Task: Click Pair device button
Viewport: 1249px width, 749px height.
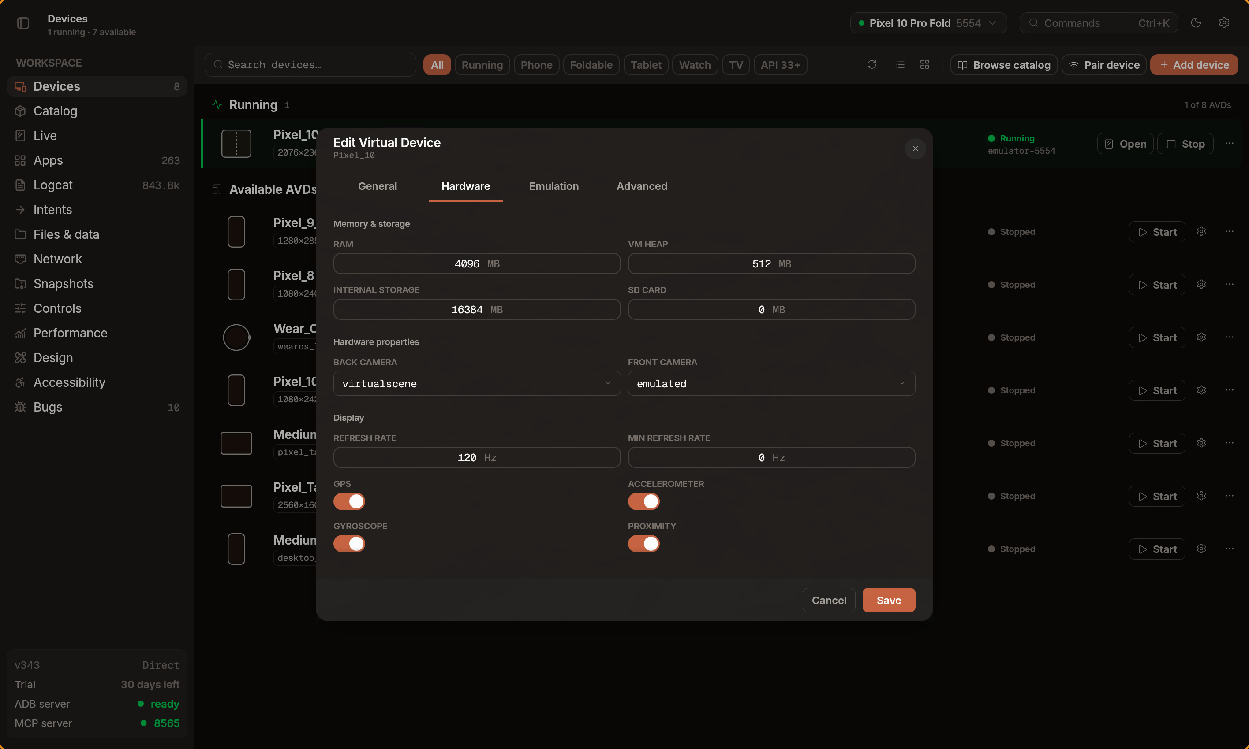Action: (x=1104, y=65)
